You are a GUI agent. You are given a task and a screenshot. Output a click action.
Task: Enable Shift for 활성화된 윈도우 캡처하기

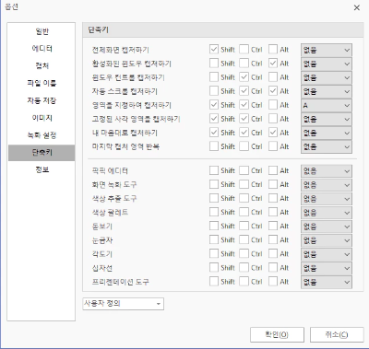214,64
